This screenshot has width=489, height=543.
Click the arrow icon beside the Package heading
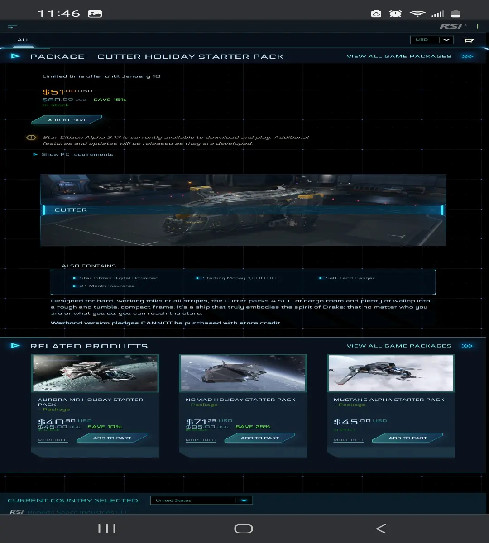click(x=15, y=56)
